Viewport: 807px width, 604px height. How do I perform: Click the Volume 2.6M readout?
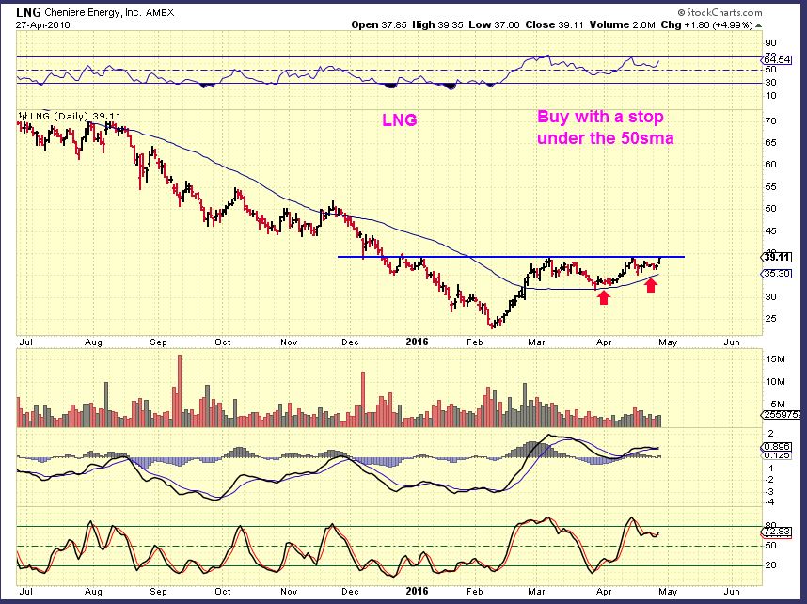(x=623, y=24)
